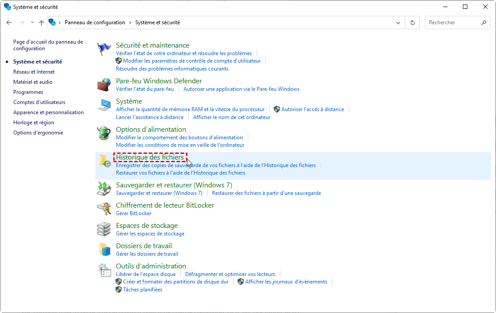Click Défragmenter et optimiser vos lecteurs
This screenshot has height=313, width=496.
(230, 274)
